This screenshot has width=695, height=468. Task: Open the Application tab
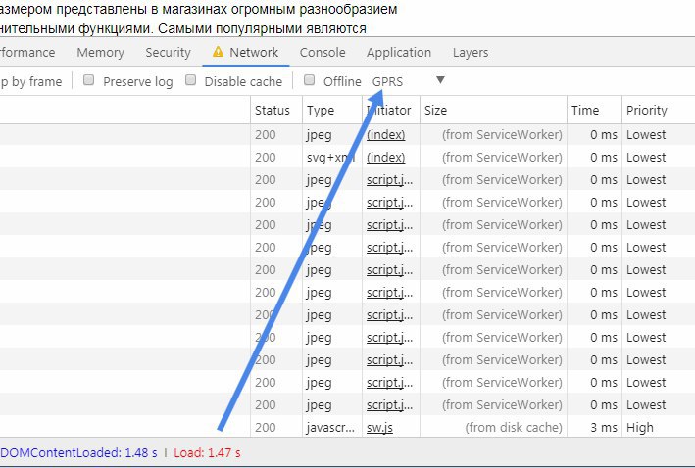(x=398, y=52)
